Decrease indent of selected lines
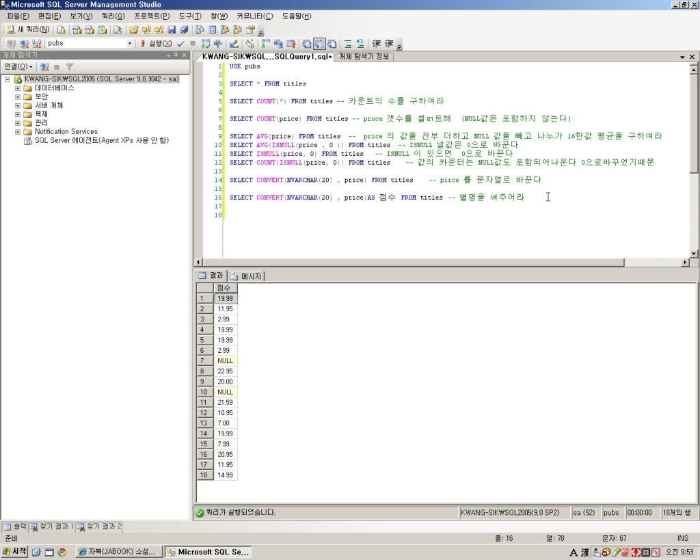The width and height of the screenshot is (700, 560). 377,44
